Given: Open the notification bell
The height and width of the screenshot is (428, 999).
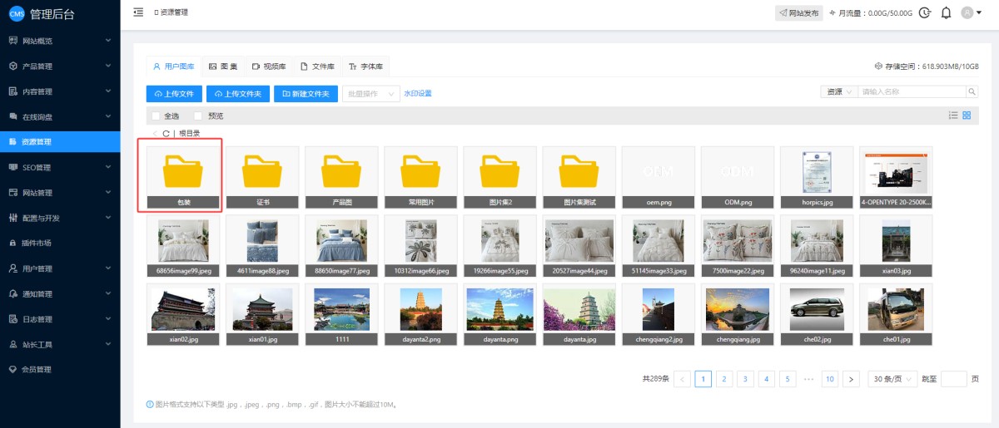Looking at the screenshot, I should (x=946, y=12).
